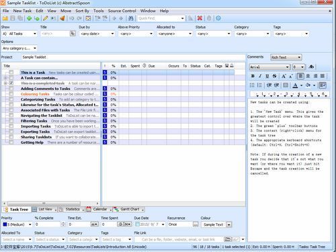Image resolution: width=336 pixels, height=252 pixels.
Task: Check the 'Filtering Tasks' checkbox
Action: (11, 121)
